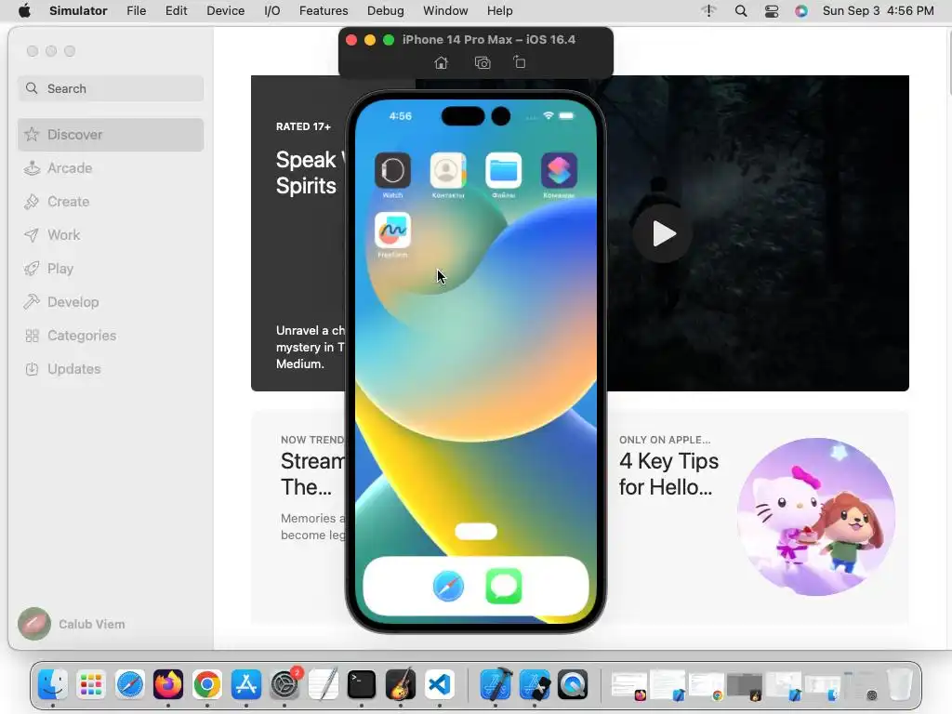The image size is (952, 714).
Task: Open the Trash in the Dock
Action: click(900, 685)
